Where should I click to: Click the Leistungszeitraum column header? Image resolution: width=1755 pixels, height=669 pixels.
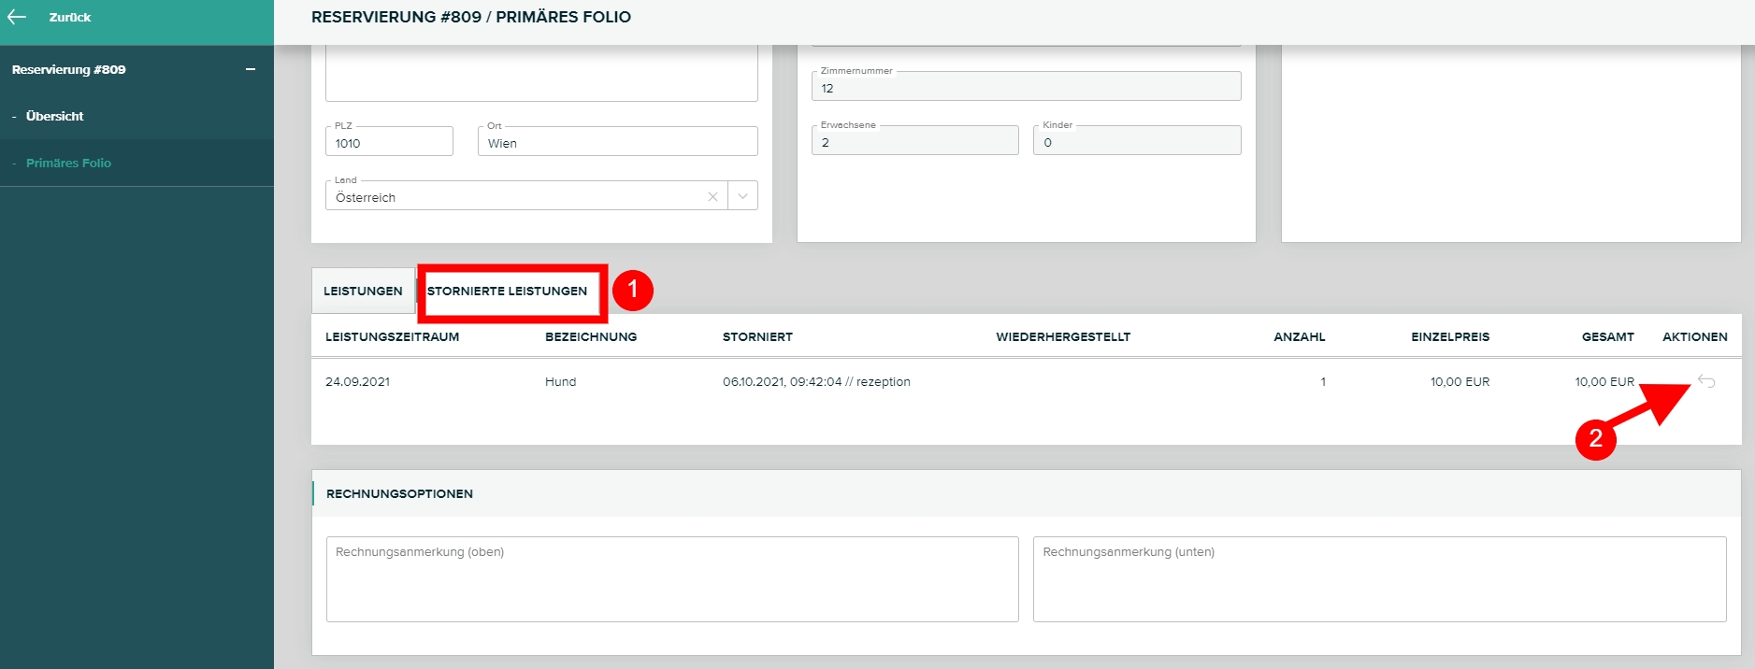[392, 336]
